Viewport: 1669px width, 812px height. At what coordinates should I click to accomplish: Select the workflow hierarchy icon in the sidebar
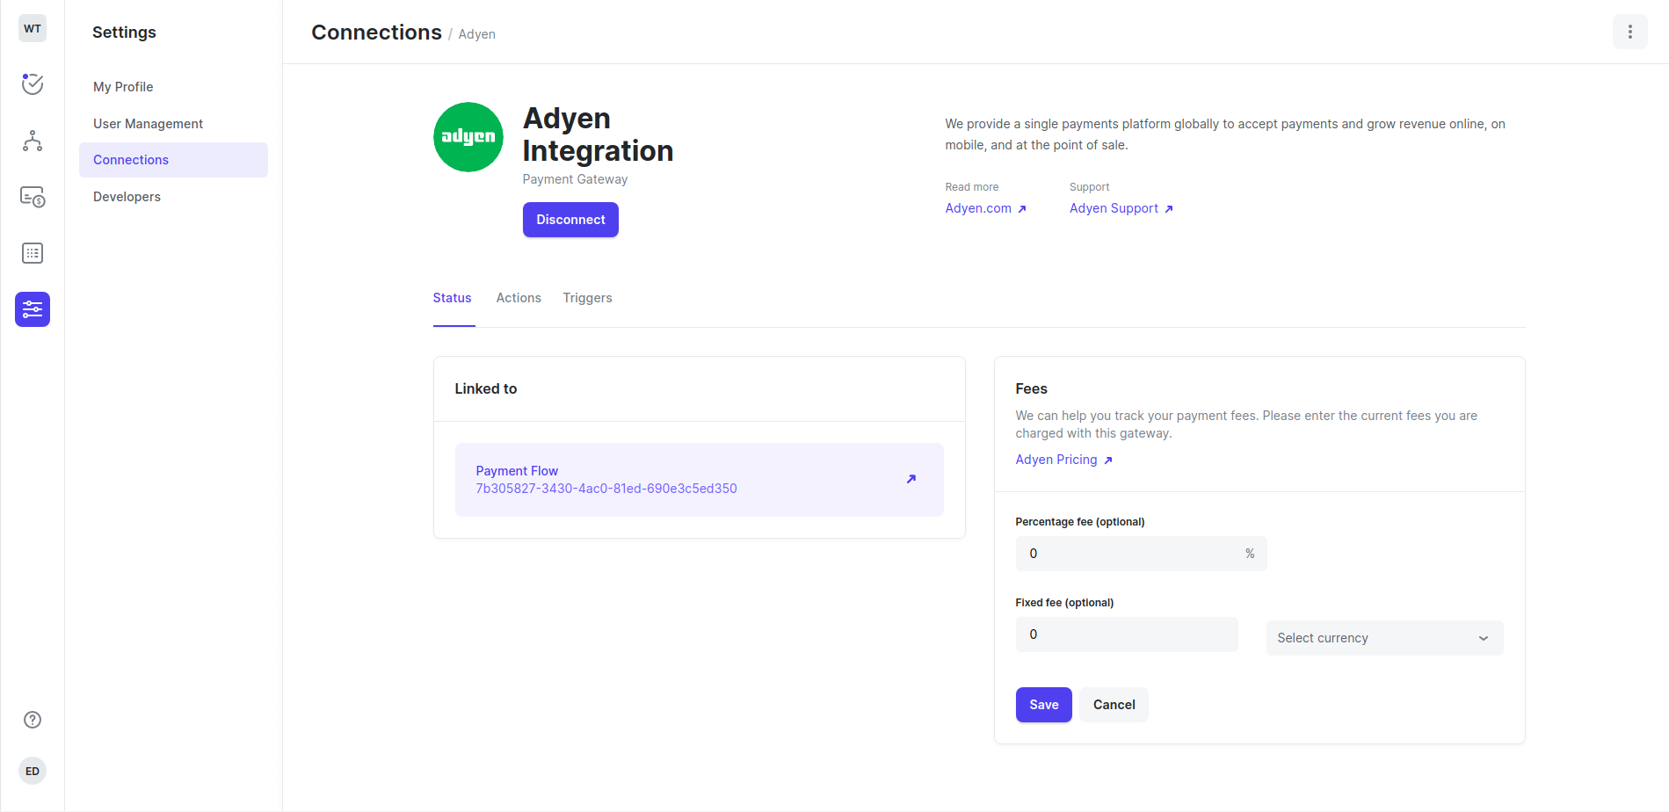tap(32, 141)
